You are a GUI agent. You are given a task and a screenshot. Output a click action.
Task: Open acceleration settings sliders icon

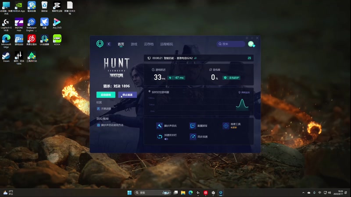(x=249, y=58)
